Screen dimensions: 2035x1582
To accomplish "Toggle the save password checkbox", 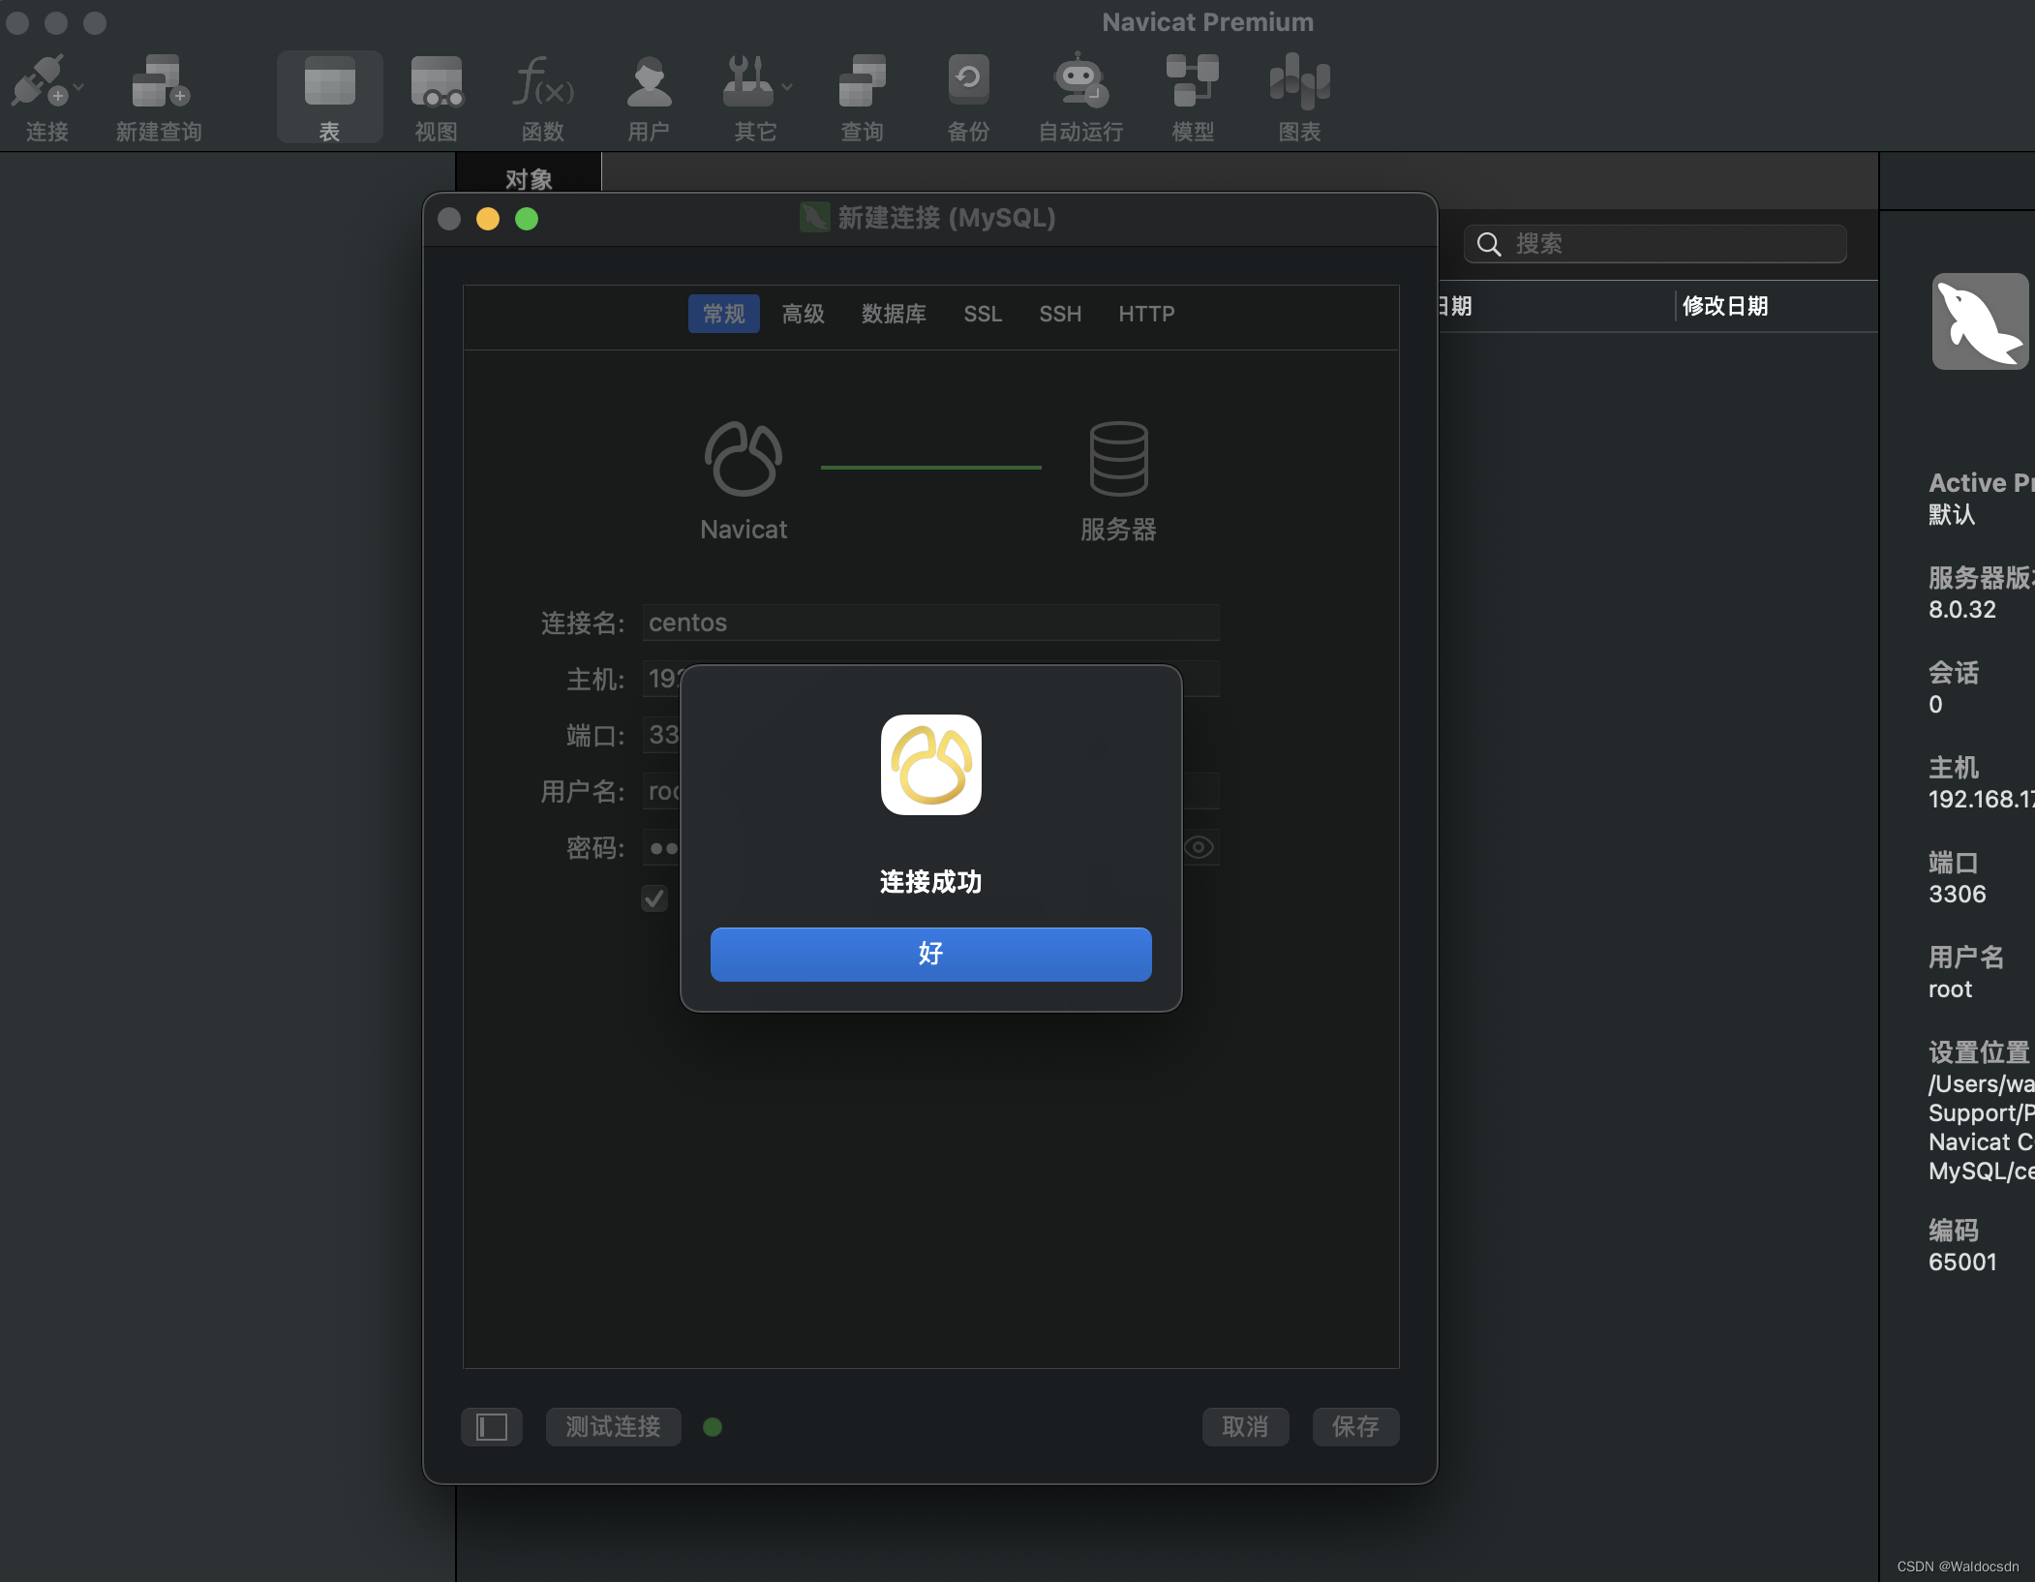I will (x=654, y=898).
